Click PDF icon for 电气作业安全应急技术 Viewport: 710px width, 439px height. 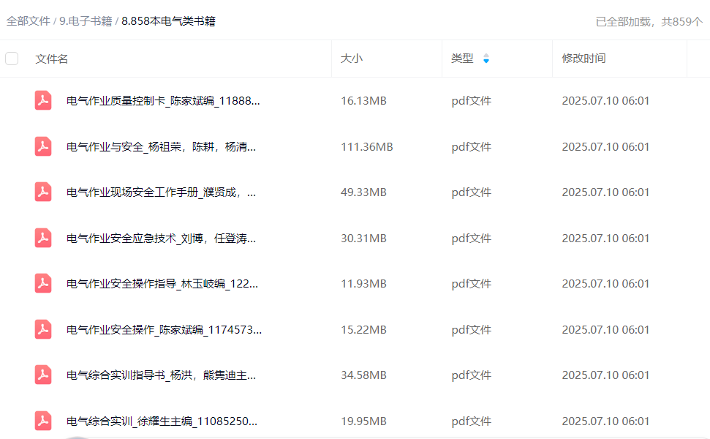click(x=43, y=238)
